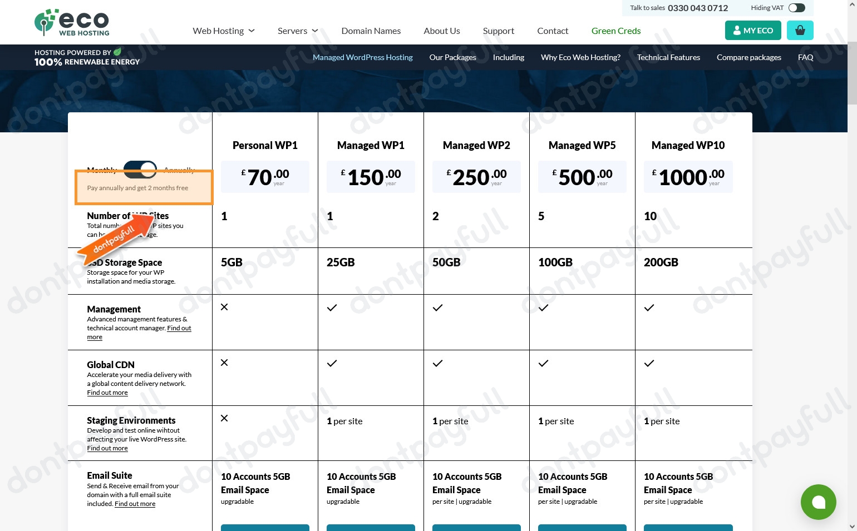Jump to the FAQ section
Image resolution: width=857 pixels, height=531 pixels.
(805, 57)
